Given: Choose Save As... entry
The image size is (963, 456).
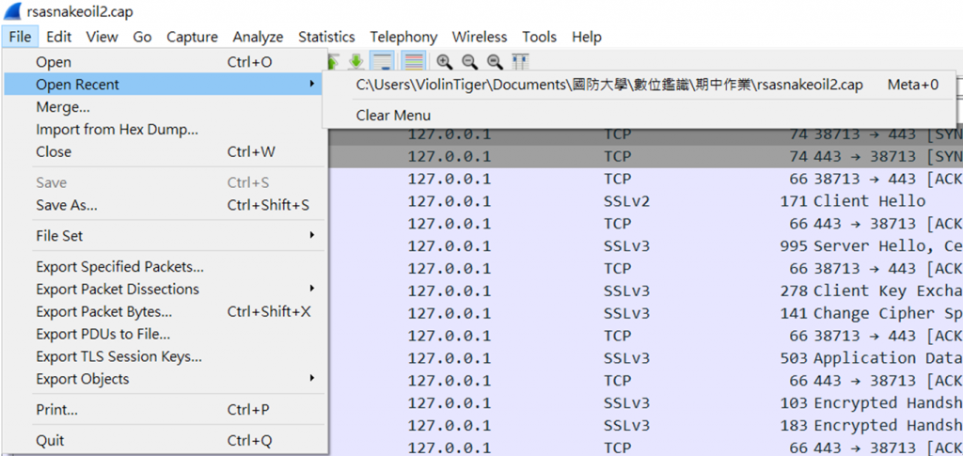Looking at the screenshot, I should pyautogui.click(x=164, y=205).
